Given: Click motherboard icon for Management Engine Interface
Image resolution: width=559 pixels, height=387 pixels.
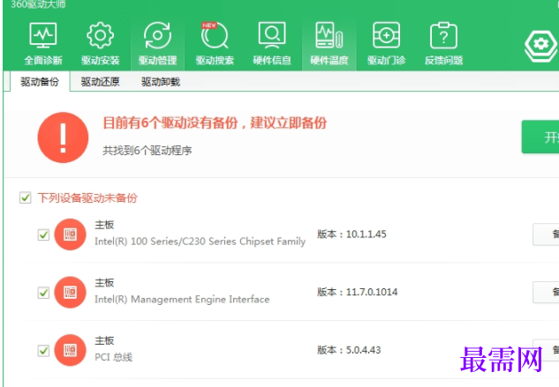Looking at the screenshot, I should coord(70,293).
